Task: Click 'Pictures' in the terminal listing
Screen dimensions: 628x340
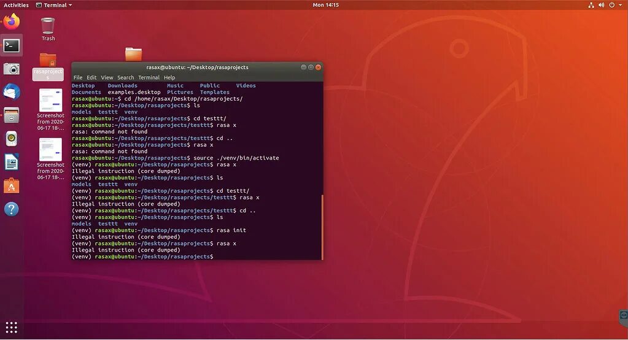Action: [x=180, y=92]
